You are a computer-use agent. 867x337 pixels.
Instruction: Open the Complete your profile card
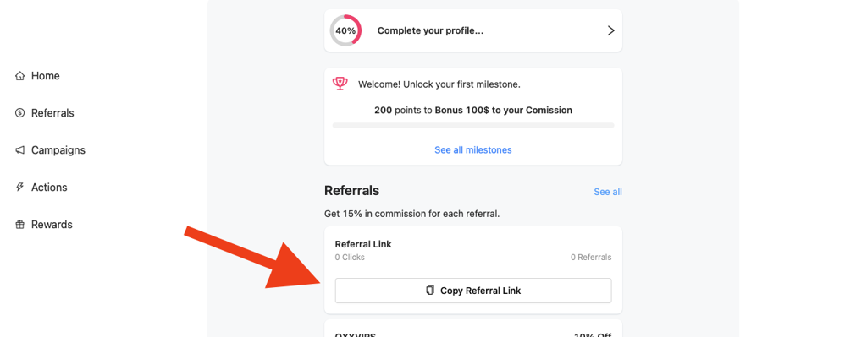(473, 30)
